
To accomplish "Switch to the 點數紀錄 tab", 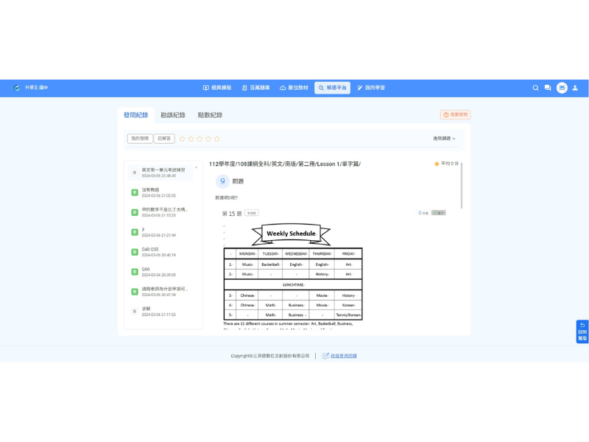I will (210, 115).
